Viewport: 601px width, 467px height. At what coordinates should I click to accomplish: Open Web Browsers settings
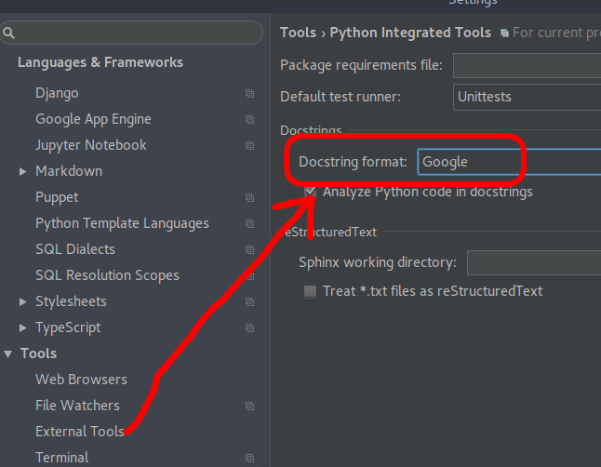tap(81, 380)
